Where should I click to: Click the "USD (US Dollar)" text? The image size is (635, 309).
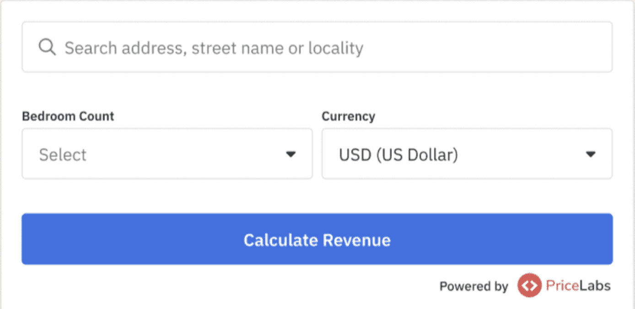coord(398,155)
